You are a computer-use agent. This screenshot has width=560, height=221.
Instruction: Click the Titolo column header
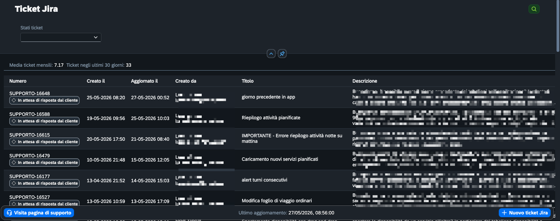248,81
